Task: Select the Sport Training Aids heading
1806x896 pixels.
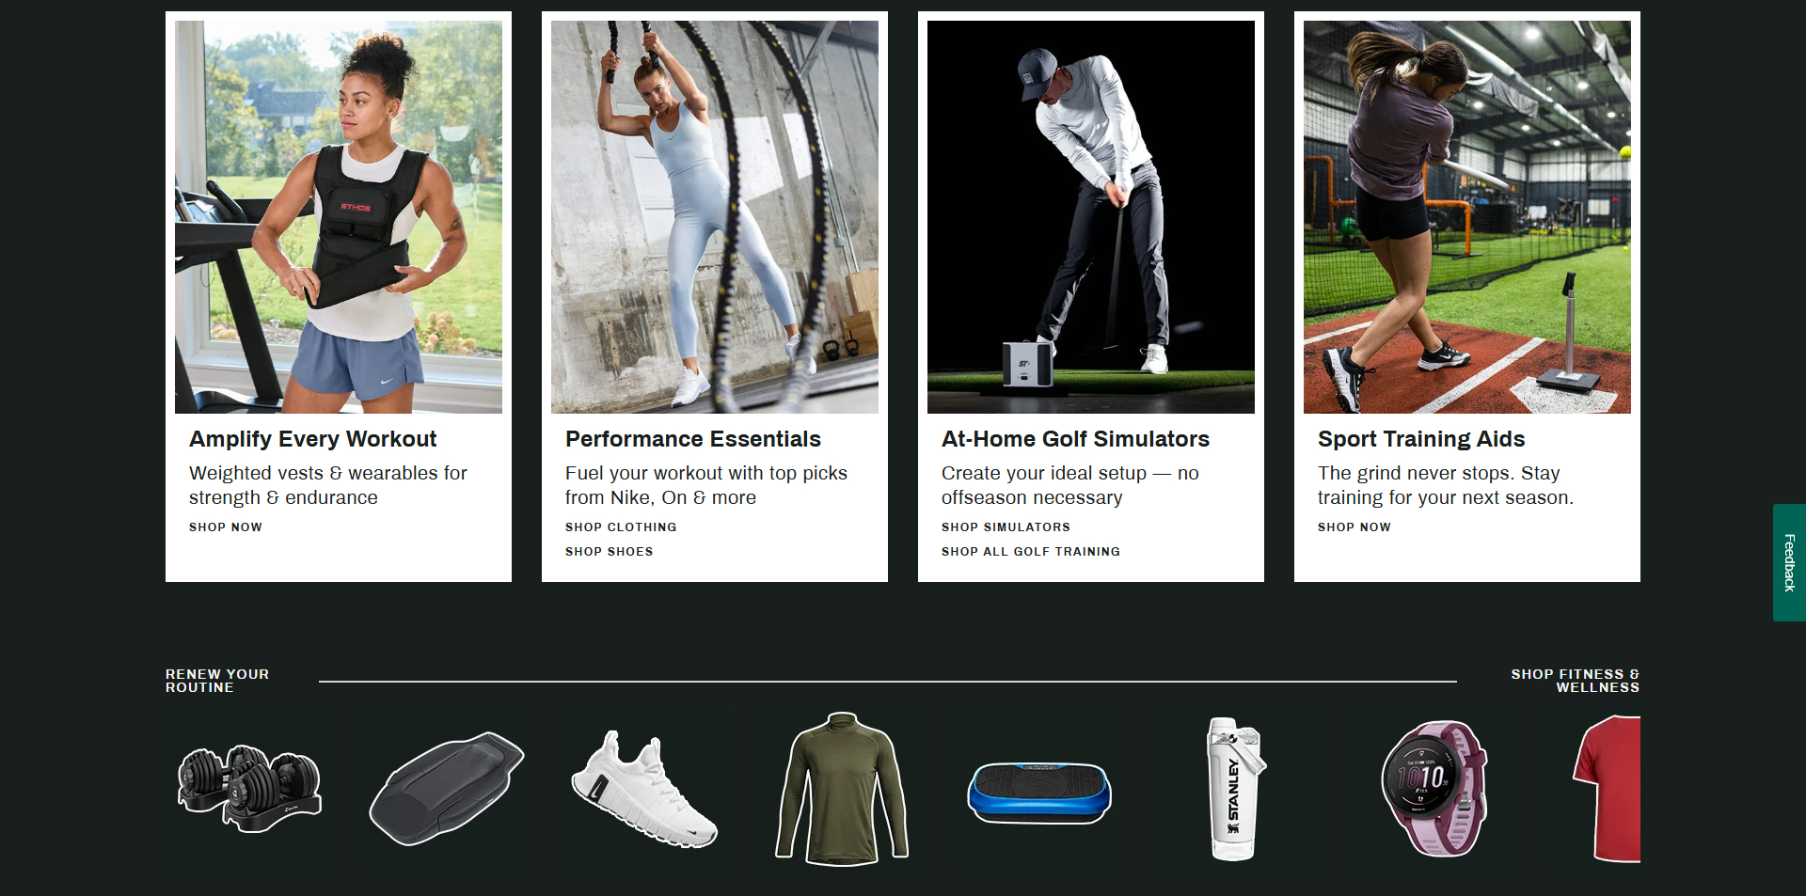Action: click(x=1421, y=439)
